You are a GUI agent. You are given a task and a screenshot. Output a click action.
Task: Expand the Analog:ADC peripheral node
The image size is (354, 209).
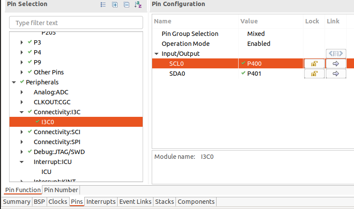pos(22,92)
